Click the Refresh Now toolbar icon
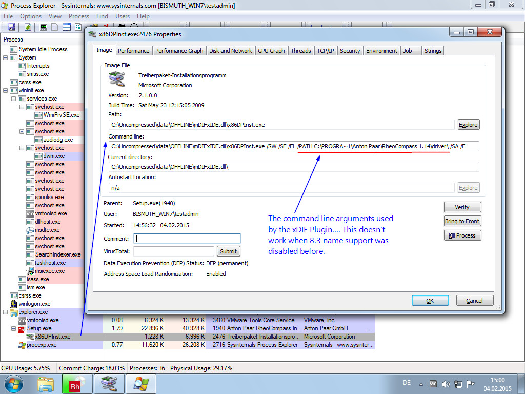The height and width of the screenshot is (394, 525). tap(28, 27)
